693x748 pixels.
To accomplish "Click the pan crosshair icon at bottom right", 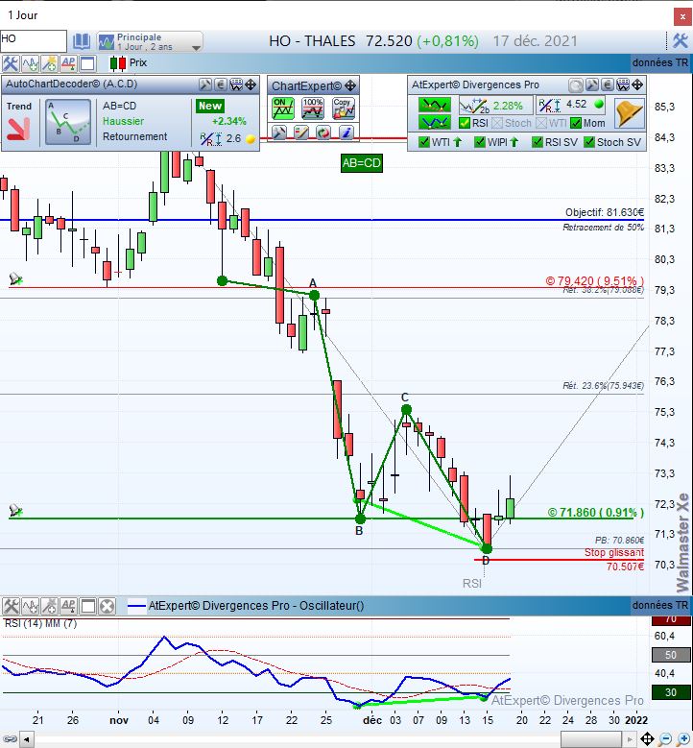I will [647, 739].
